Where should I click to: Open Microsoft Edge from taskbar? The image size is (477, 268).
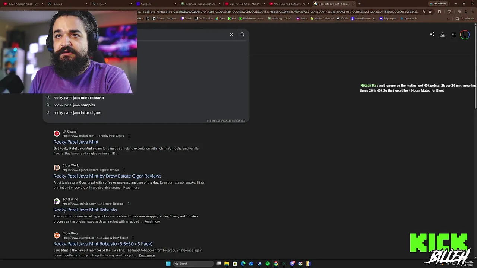243,264
